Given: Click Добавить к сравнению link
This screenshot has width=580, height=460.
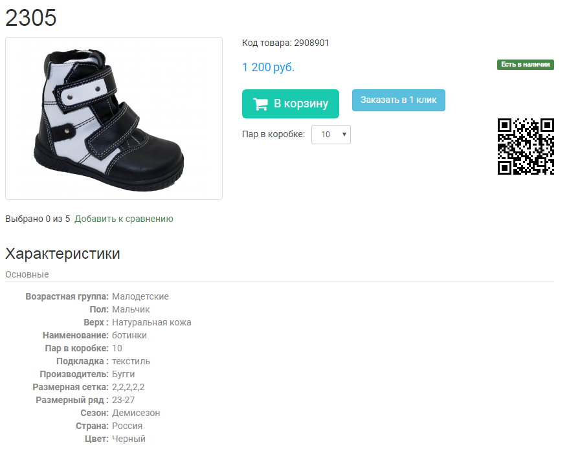Looking at the screenshot, I should point(124,219).
